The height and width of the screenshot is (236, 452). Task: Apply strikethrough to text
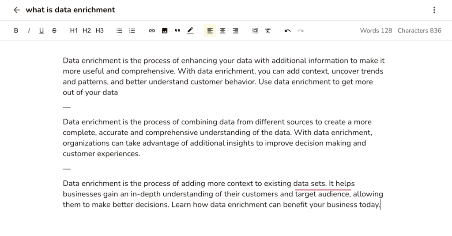click(54, 31)
